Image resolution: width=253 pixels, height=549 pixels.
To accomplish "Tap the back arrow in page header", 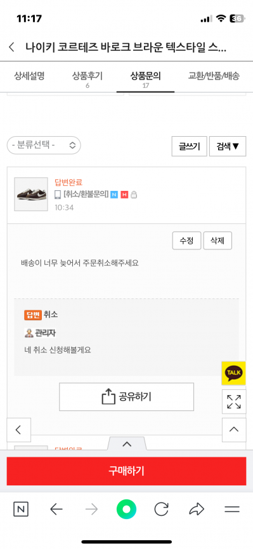I will 11,47.
